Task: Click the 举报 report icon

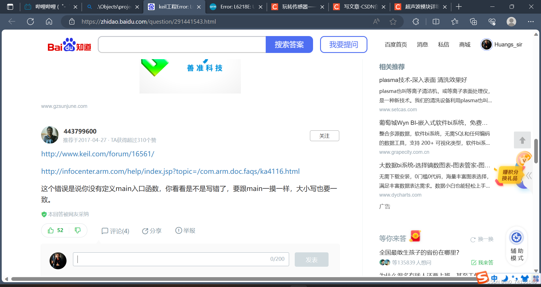Action: (185, 230)
